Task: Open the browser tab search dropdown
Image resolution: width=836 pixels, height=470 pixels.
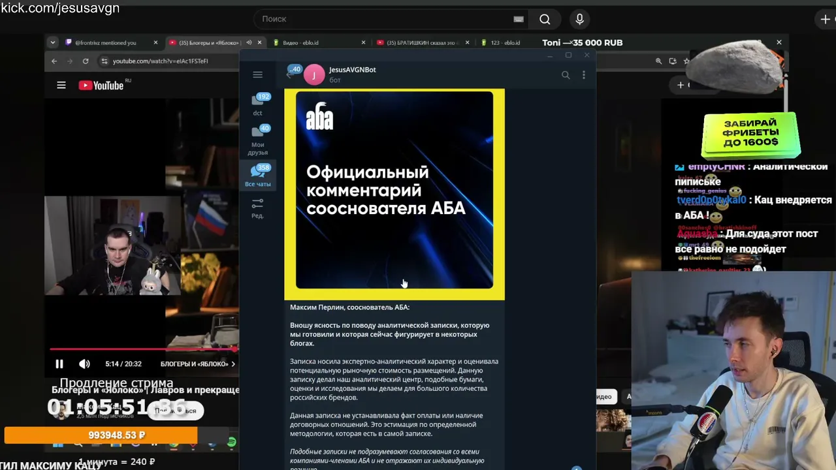Action: [x=52, y=43]
